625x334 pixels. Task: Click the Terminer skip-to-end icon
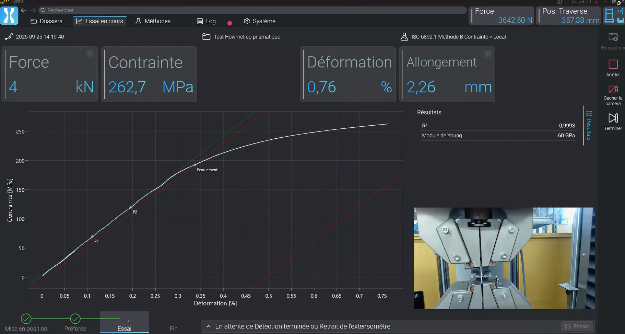click(x=613, y=118)
